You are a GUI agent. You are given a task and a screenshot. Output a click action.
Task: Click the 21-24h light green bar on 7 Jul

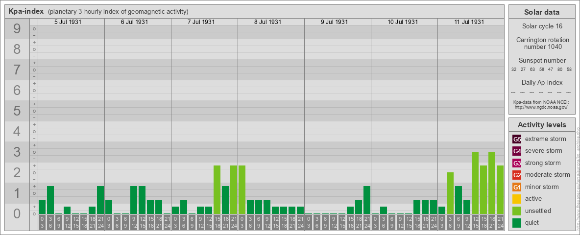(233, 190)
